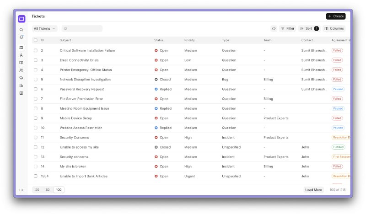Focus the ID search input field
The width and height of the screenshot is (366, 215).
tap(82, 28)
